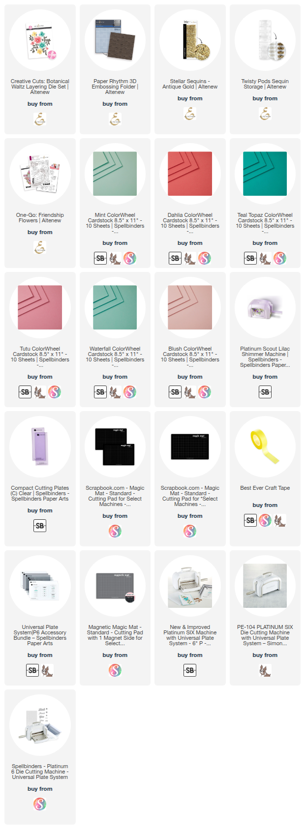Image resolution: width=305 pixels, height=835 pixels.
Task: Click Spellbinders icon under Platinum Scout Lilac Machine
Action: coord(265,392)
